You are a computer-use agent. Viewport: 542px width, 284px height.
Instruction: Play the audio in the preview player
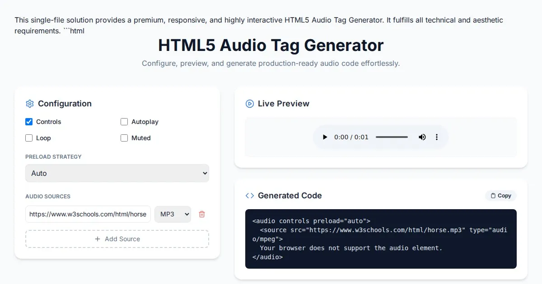point(325,137)
